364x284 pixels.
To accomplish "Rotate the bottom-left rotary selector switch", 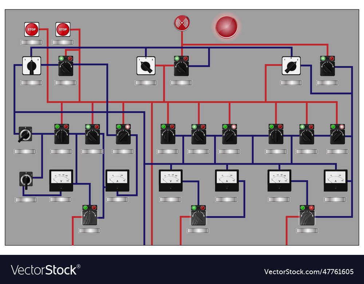I will coord(25,180).
